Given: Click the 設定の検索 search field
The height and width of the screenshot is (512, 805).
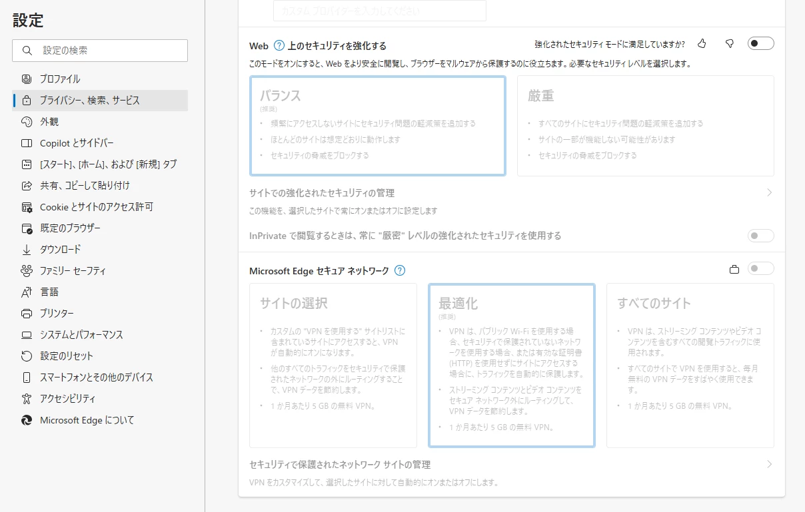Looking at the screenshot, I should [x=100, y=51].
